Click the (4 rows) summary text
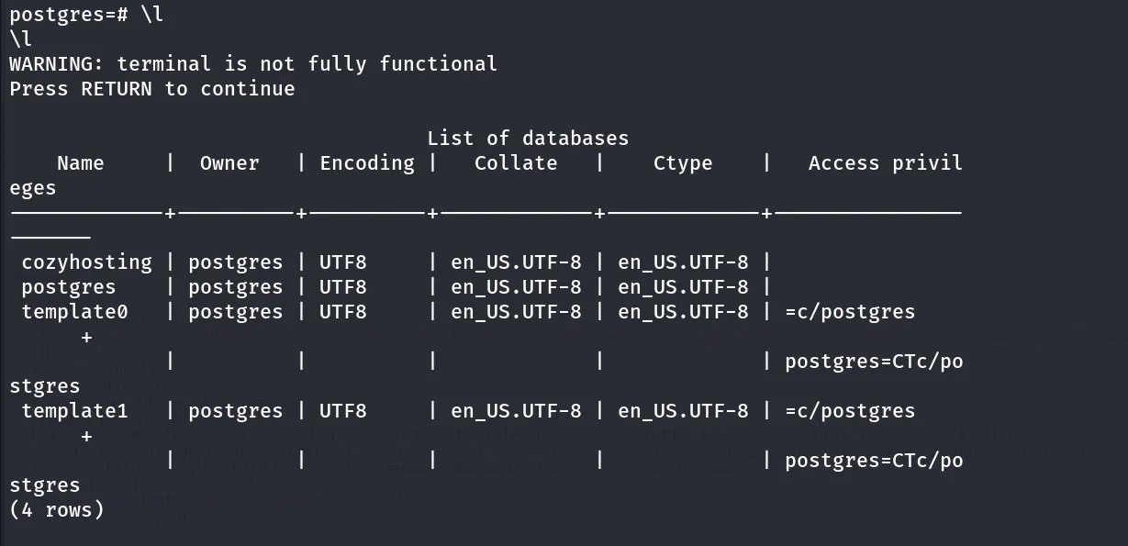The width and height of the screenshot is (1128, 546). pos(57,509)
